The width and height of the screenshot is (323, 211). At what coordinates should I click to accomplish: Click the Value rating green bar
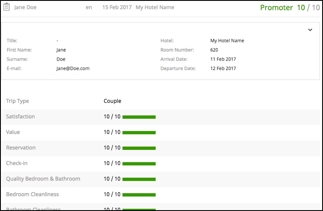(139, 132)
